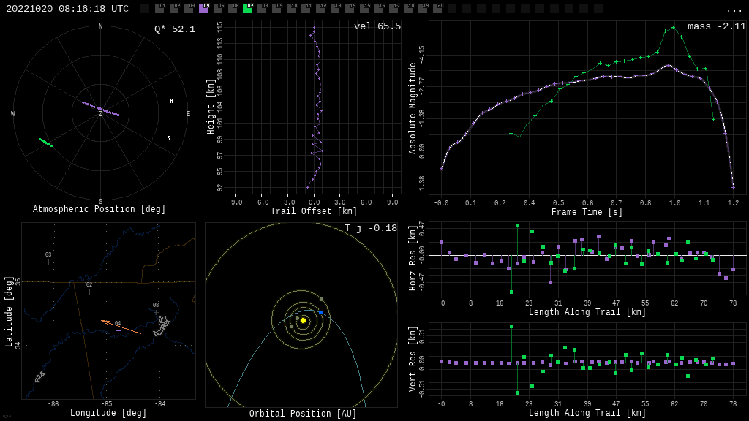The height and width of the screenshot is (421, 749).
Task: Click the vel 65.5 label
Action: (x=377, y=27)
